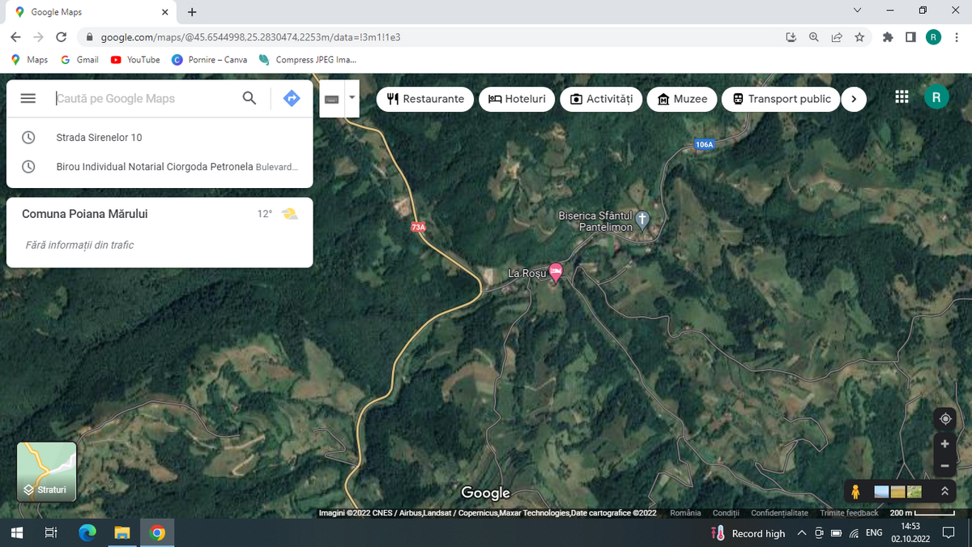Select the Restaurante category chip

click(x=426, y=99)
